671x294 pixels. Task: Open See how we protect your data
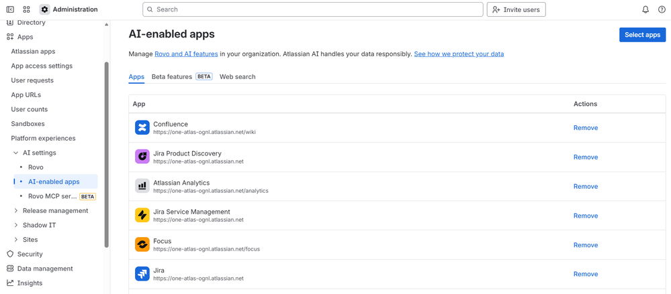[x=459, y=54]
